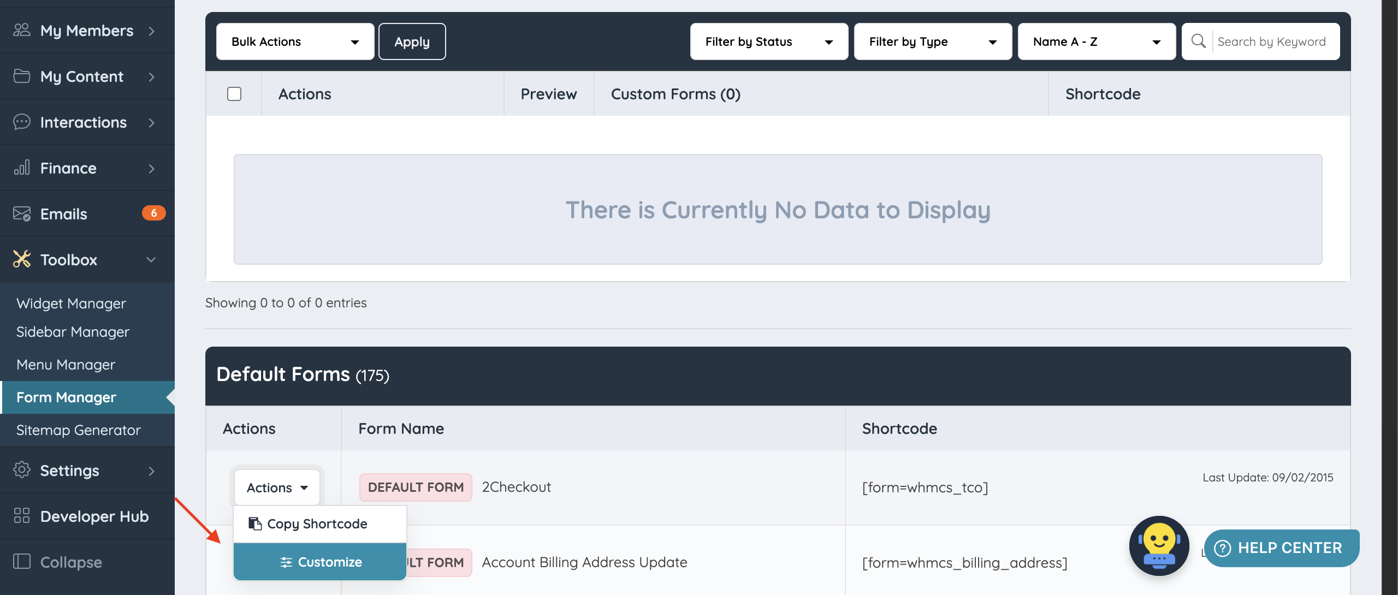Viewport: 1398px width, 595px height.
Task: Open the Bulk Actions dropdown
Action: click(x=295, y=41)
